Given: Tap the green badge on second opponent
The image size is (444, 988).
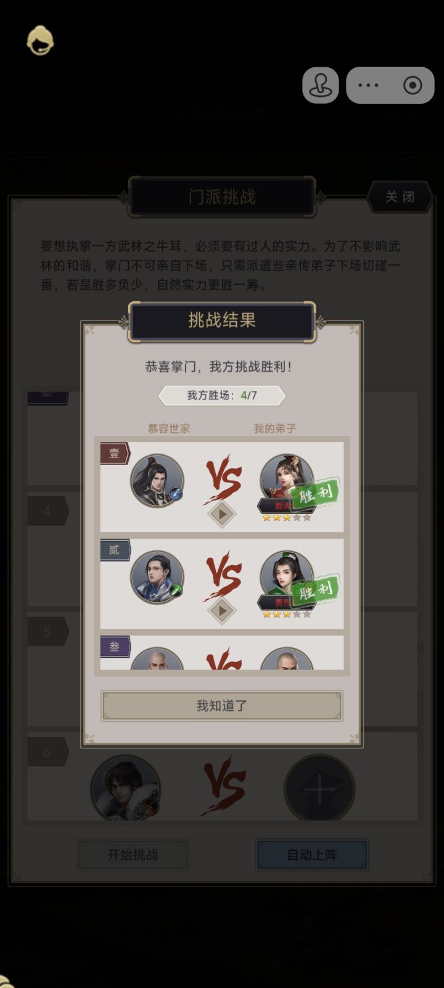Looking at the screenshot, I should pyautogui.click(x=176, y=590).
